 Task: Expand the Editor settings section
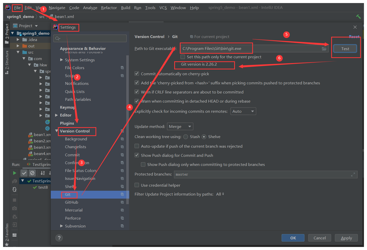pyautogui.click(x=56, y=115)
